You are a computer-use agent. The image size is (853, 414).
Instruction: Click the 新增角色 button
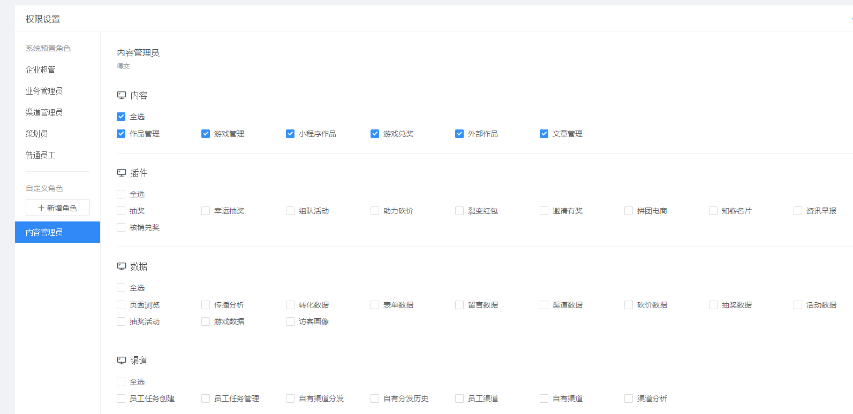coord(58,208)
